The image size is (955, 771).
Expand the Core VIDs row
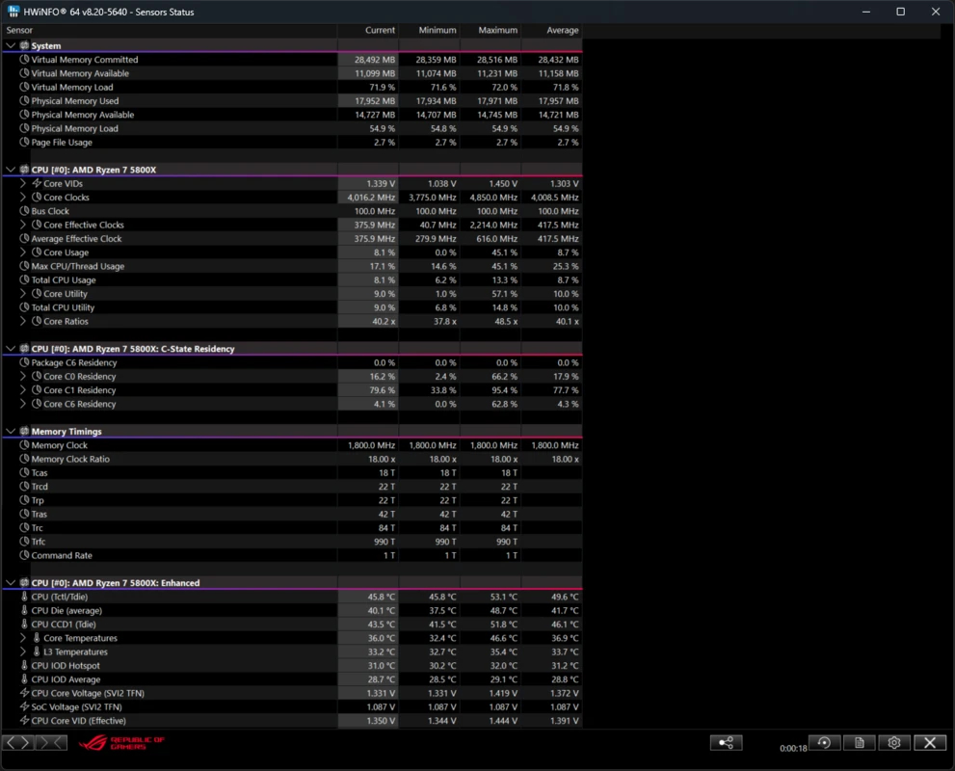click(24, 183)
